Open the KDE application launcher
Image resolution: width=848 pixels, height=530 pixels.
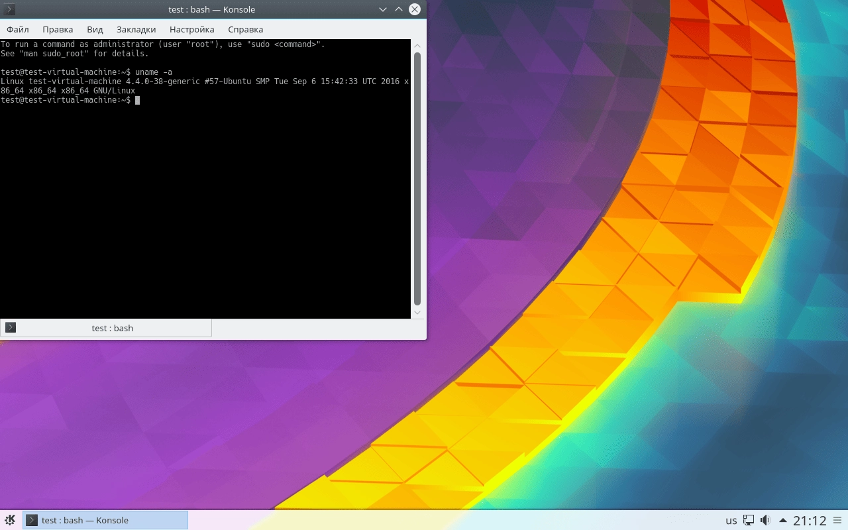(x=10, y=520)
